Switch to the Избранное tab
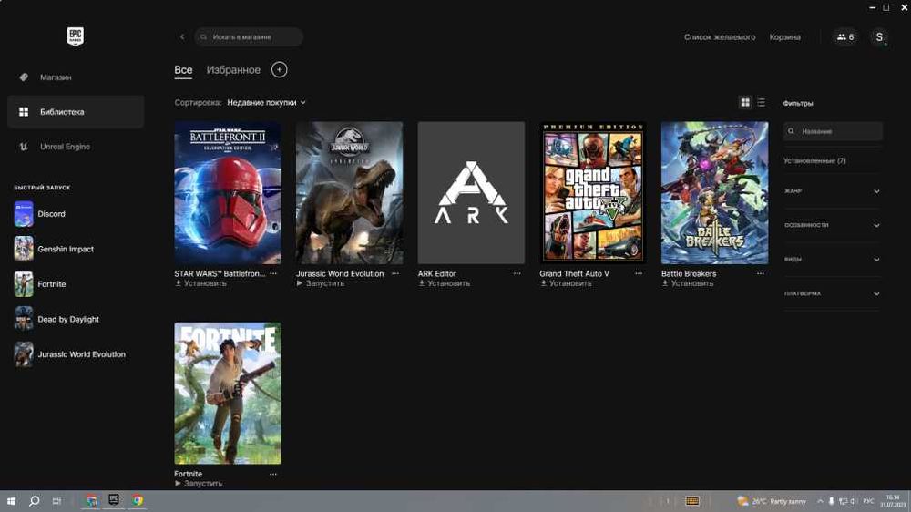Image resolution: width=911 pixels, height=512 pixels. (233, 70)
